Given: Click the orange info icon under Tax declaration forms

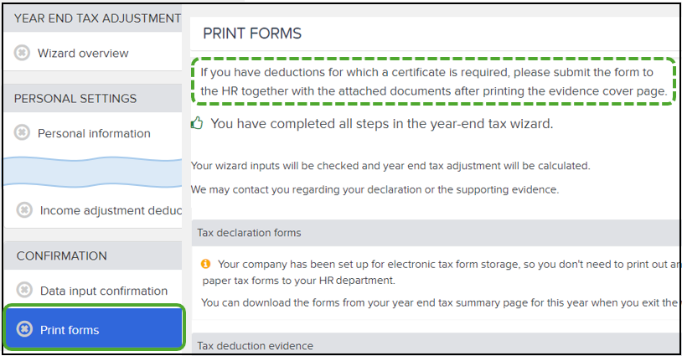Looking at the screenshot, I should click(205, 264).
